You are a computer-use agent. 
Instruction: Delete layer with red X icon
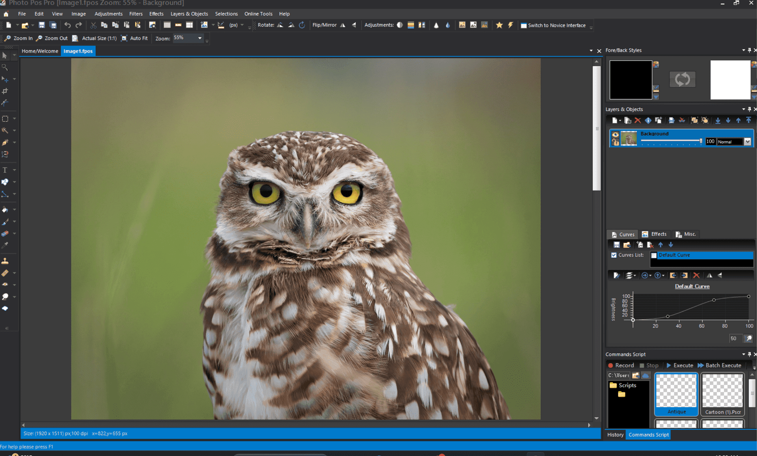click(638, 120)
